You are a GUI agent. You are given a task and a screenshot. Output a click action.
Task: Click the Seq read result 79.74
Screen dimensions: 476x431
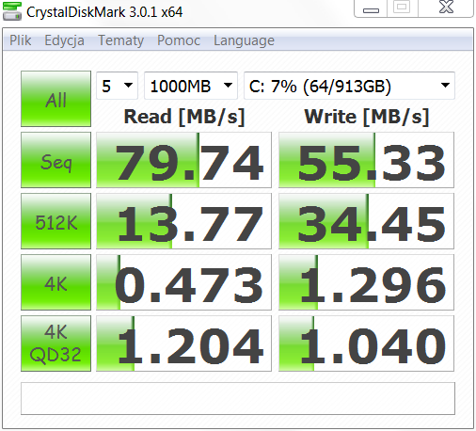(183, 160)
